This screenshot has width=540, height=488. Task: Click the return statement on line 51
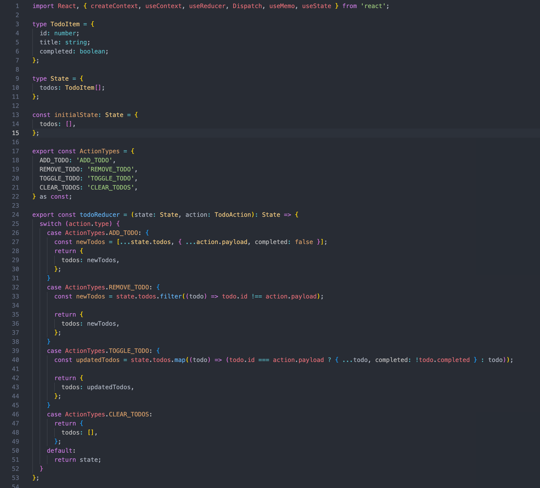pos(65,460)
